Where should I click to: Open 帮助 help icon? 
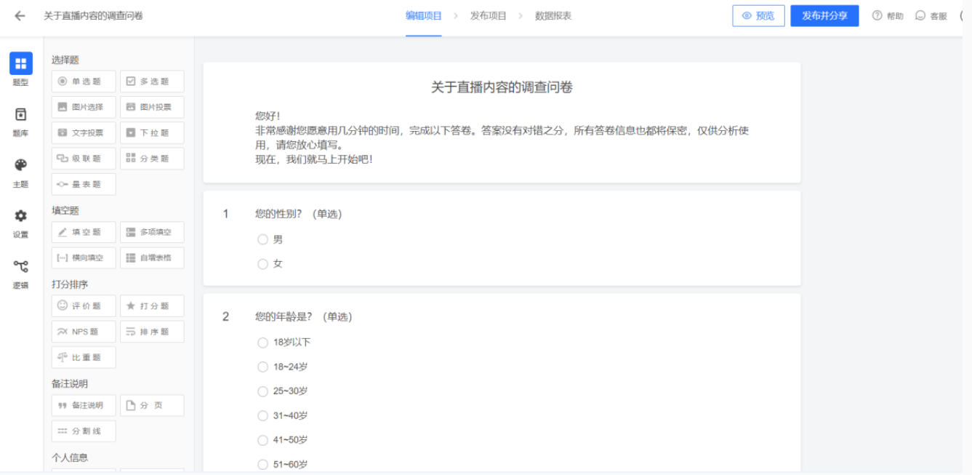click(887, 16)
